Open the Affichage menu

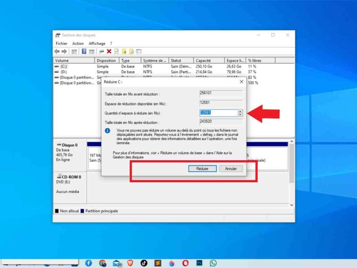click(97, 44)
